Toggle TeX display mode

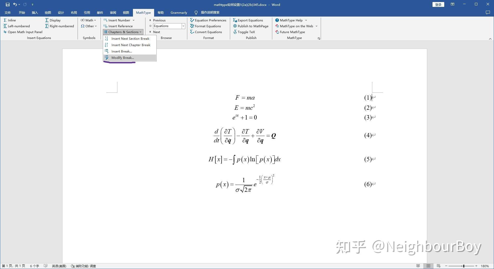click(x=246, y=32)
